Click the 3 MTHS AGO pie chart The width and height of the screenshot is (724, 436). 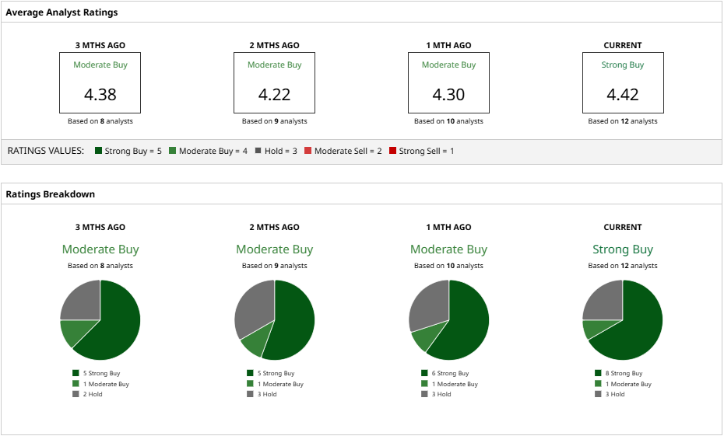[x=100, y=320]
